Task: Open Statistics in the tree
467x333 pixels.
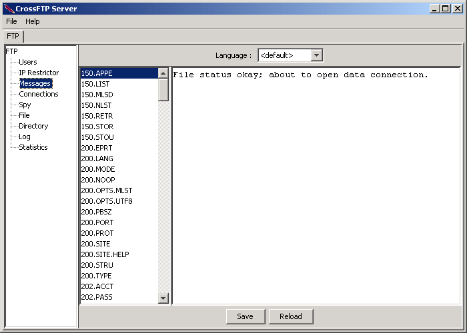Action: click(33, 147)
